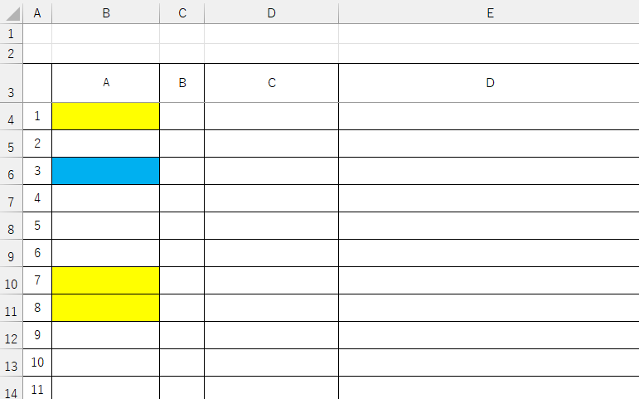Select spreadsheet column E via its header

pyautogui.click(x=490, y=12)
